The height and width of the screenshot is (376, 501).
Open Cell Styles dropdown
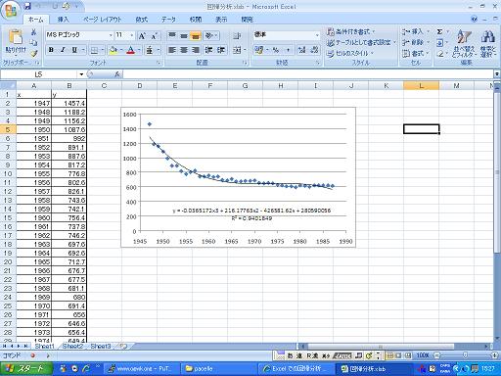(x=350, y=53)
